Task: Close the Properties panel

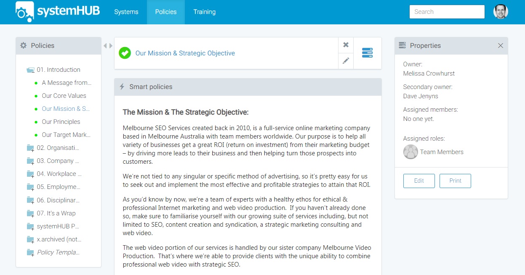Action: 501,45
